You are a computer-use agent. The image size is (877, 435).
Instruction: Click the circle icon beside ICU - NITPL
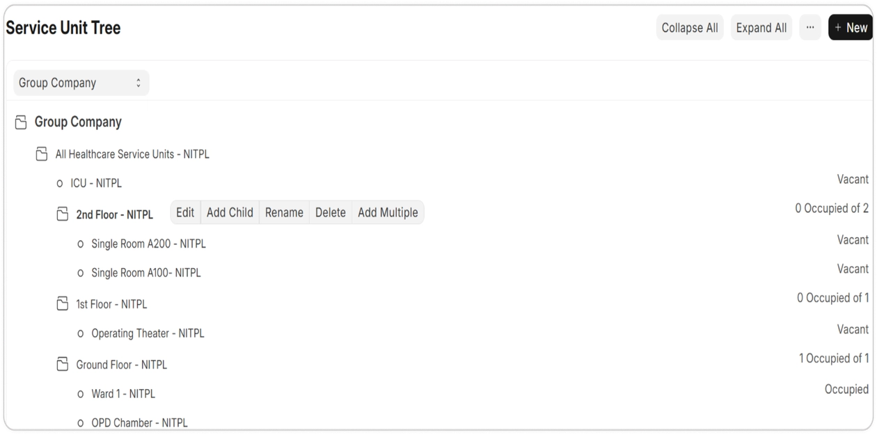point(60,184)
